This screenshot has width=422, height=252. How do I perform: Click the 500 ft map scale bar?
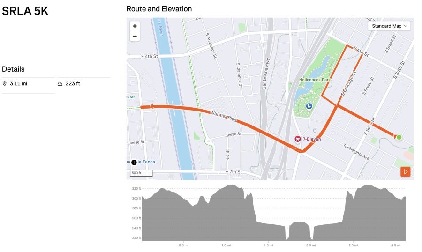click(136, 173)
